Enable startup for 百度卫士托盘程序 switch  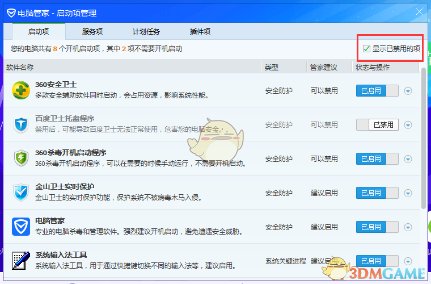[377, 124]
